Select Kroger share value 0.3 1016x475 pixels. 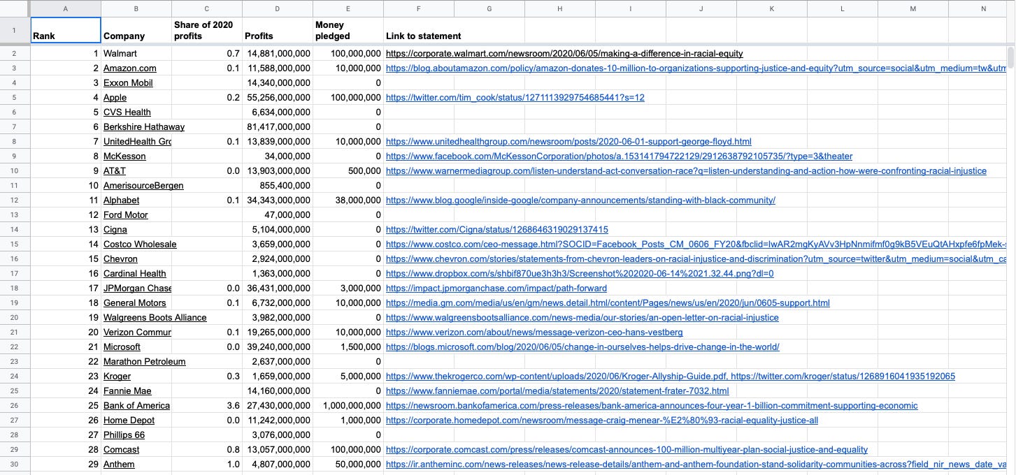(207, 377)
